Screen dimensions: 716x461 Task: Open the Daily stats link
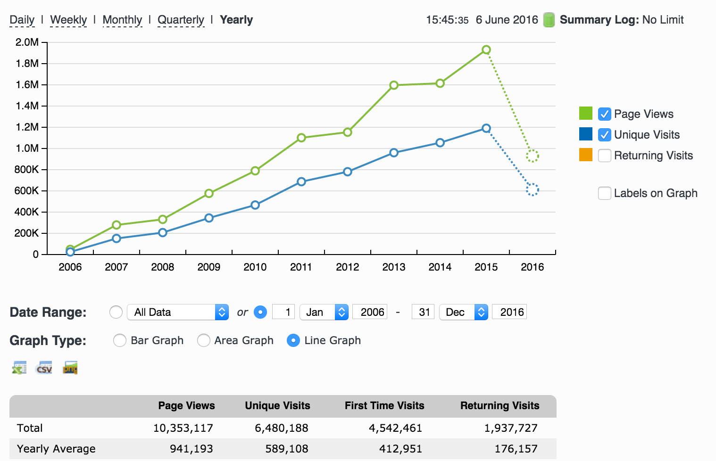22,20
